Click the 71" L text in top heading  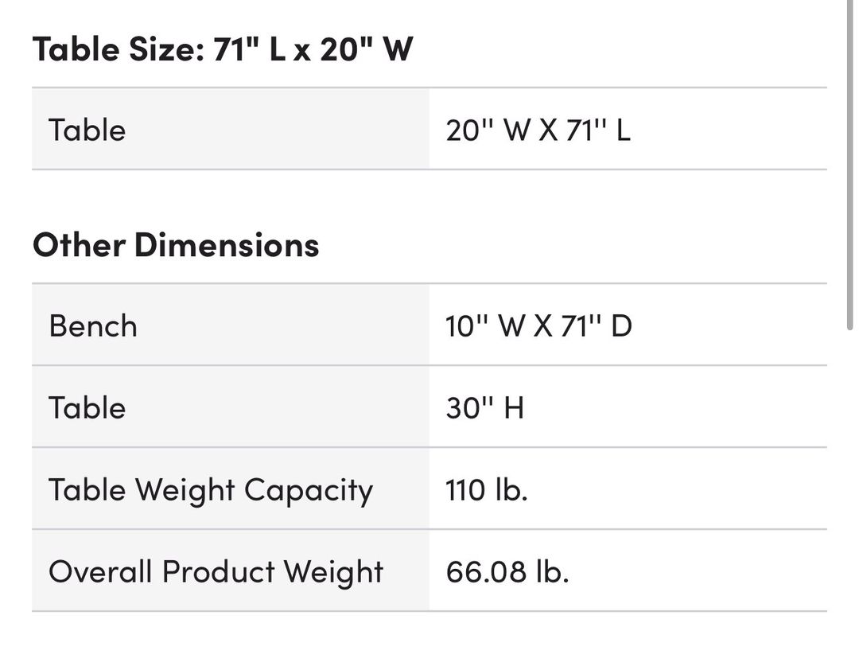(x=249, y=49)
